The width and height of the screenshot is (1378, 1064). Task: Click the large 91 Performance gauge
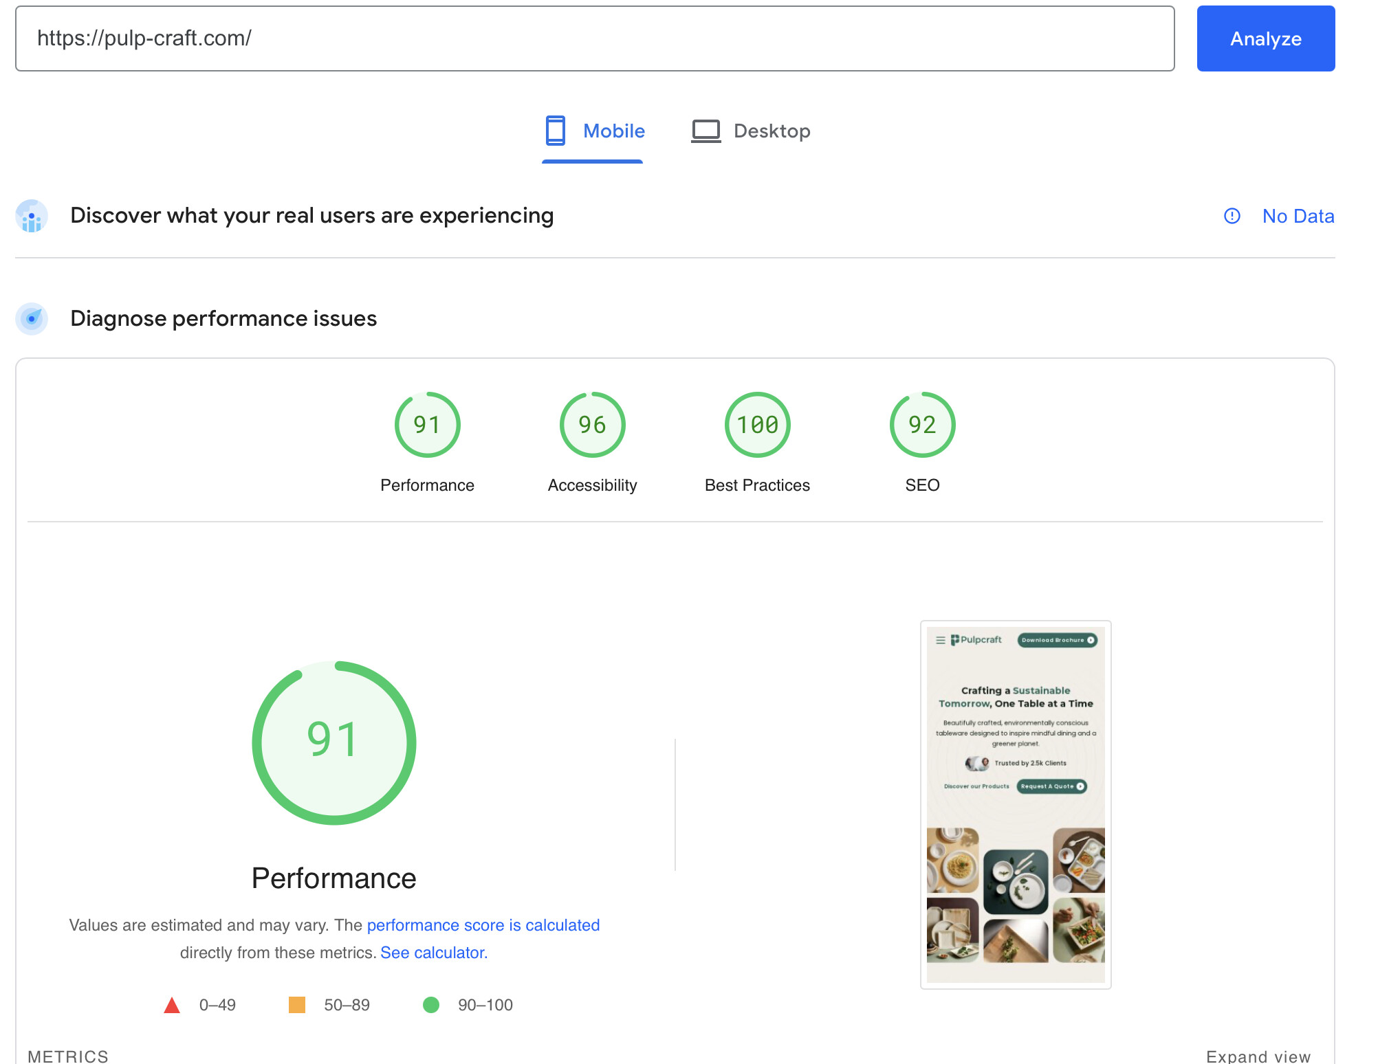click(x=333, y=743)
